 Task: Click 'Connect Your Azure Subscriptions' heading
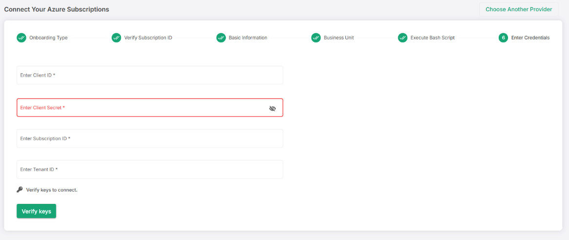57,9
